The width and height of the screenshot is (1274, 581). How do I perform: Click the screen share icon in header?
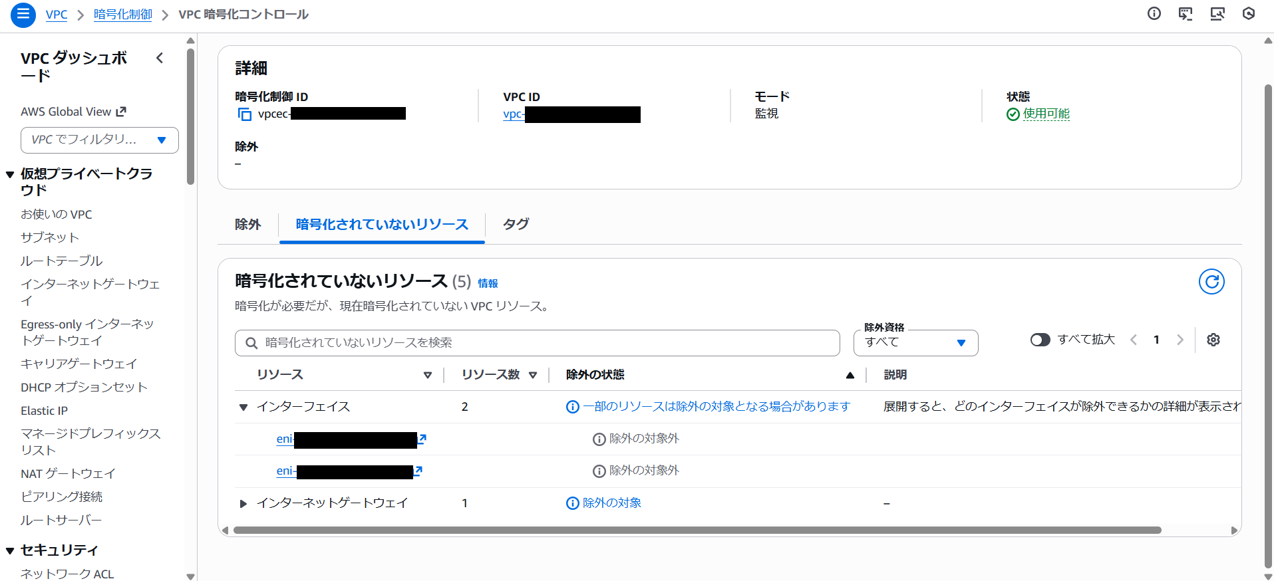(x=1217, y=14)
